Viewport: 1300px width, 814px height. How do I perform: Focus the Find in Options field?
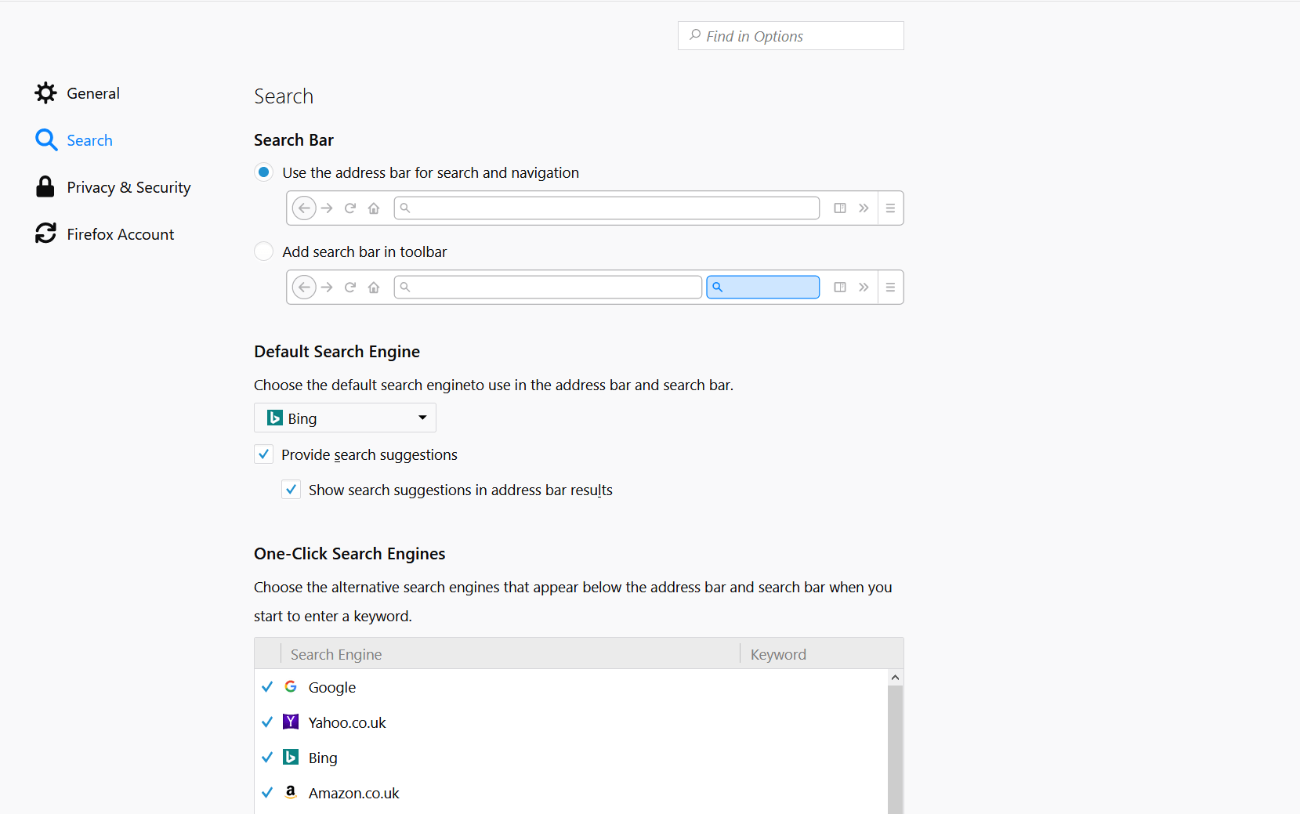pos(791,36)
